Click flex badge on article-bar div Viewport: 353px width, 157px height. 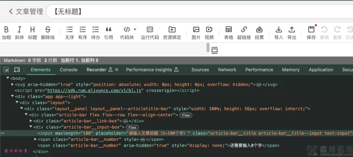tap(186, 115)
